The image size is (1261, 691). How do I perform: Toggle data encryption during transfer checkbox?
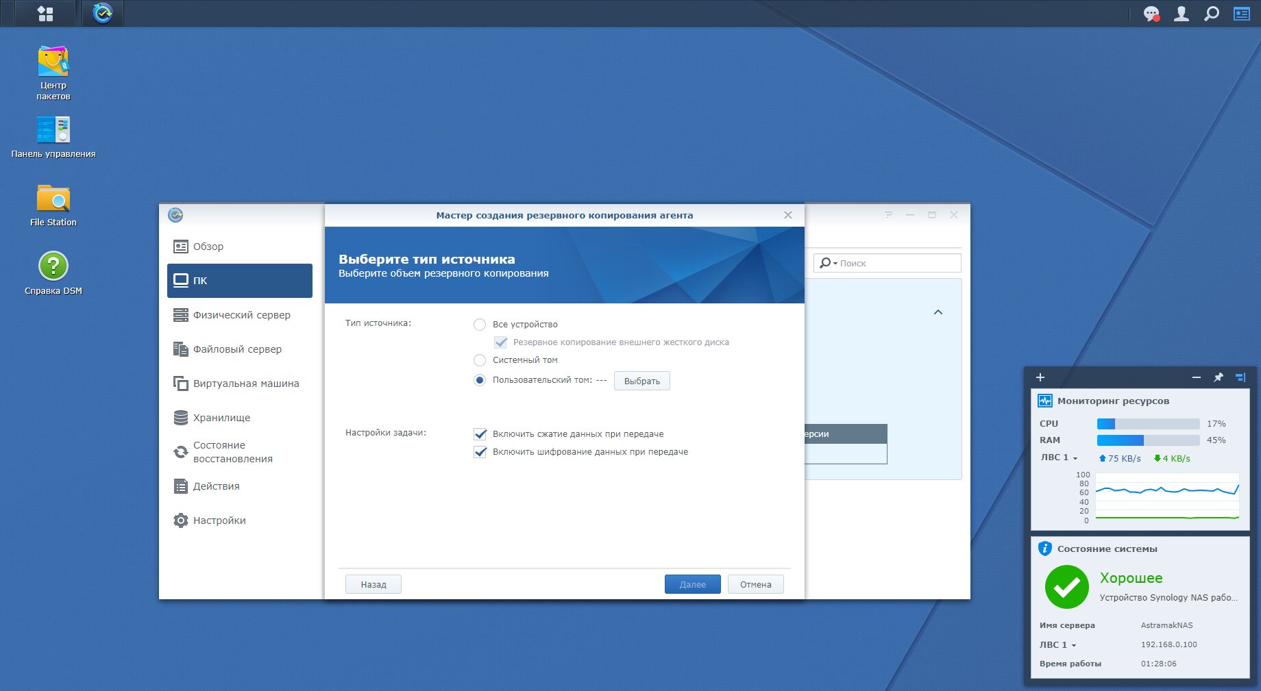(x=480, y=452)
